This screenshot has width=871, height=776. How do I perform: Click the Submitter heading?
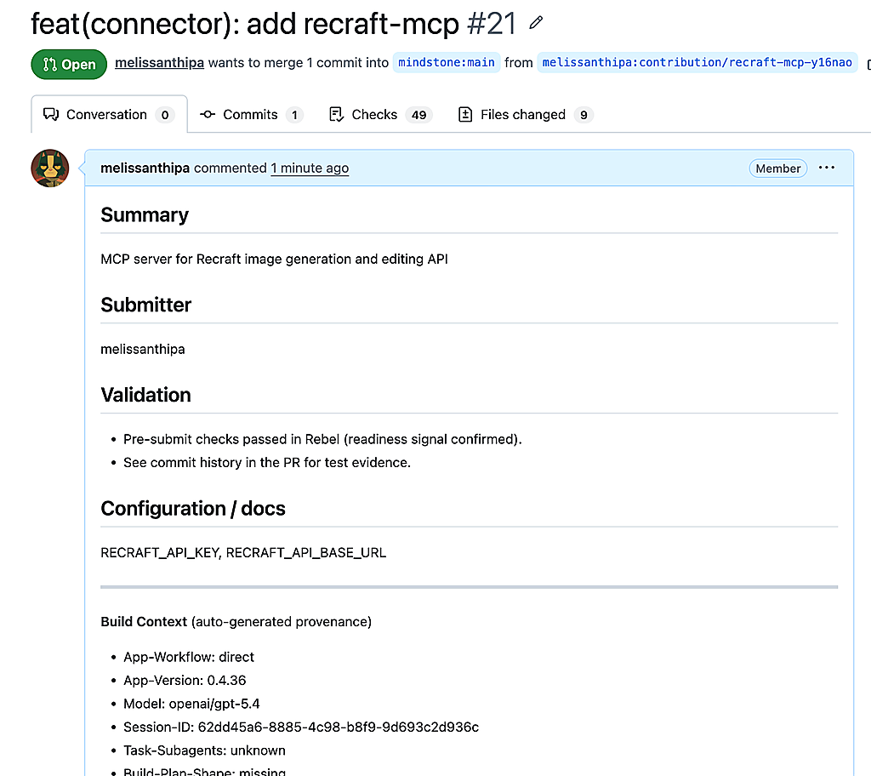pyautogui.click(x=146, y=305)
